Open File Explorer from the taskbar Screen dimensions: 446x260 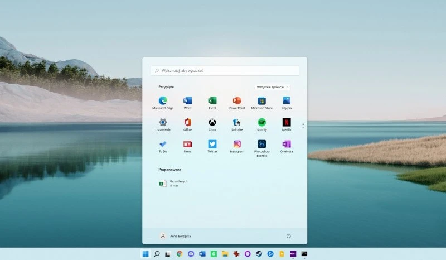pyautogui.click(x=225, y=254)
